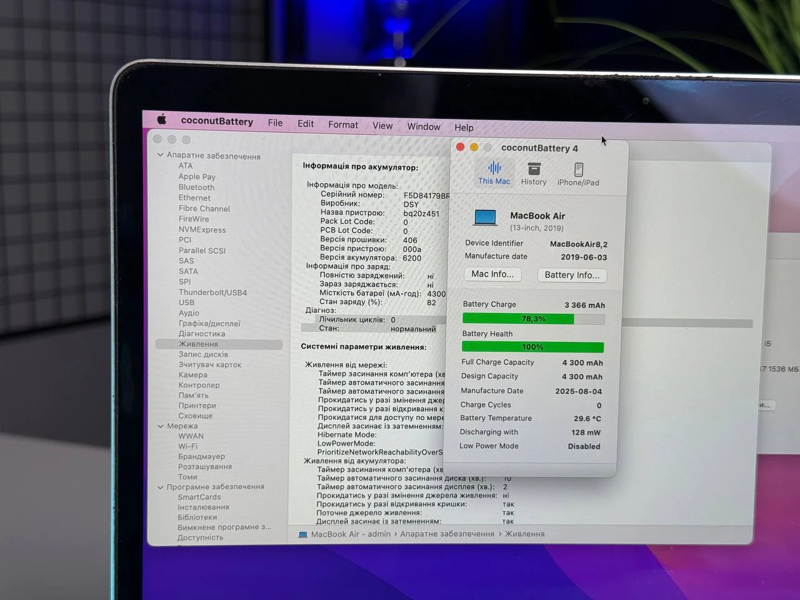
Task: Open the Help menu
Action: click(464, 127)
